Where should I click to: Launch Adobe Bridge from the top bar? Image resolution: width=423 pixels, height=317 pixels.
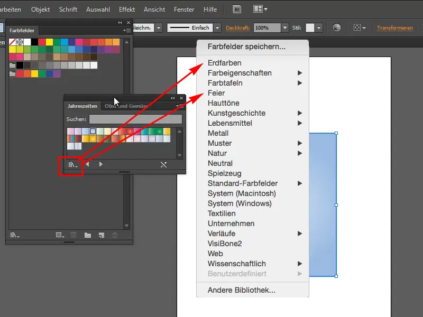coord(237,9)
